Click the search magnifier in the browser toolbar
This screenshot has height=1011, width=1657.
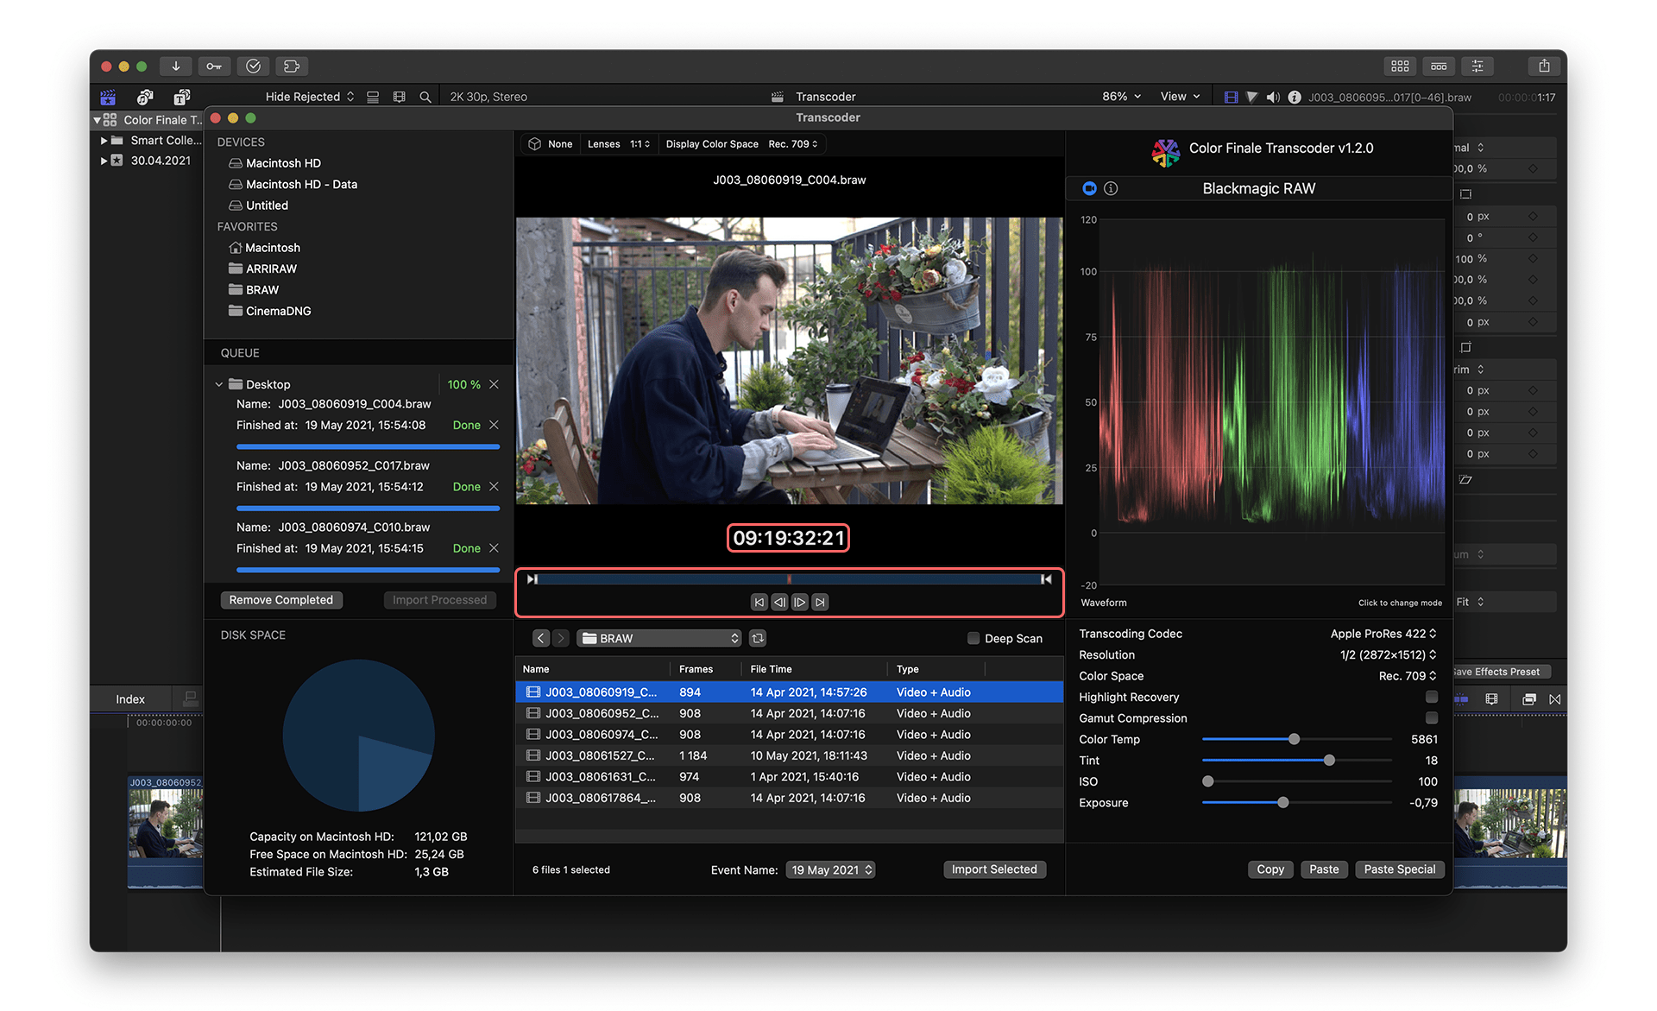tap(425, 97)
